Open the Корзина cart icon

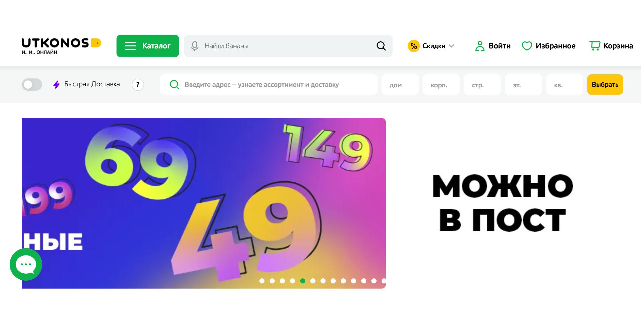(595, 46)
